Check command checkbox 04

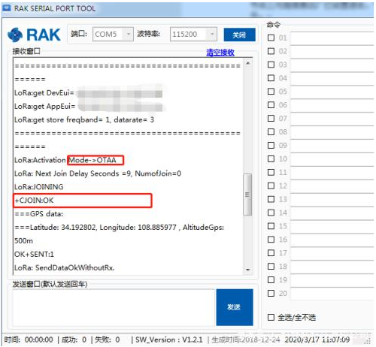click(271, 78)
